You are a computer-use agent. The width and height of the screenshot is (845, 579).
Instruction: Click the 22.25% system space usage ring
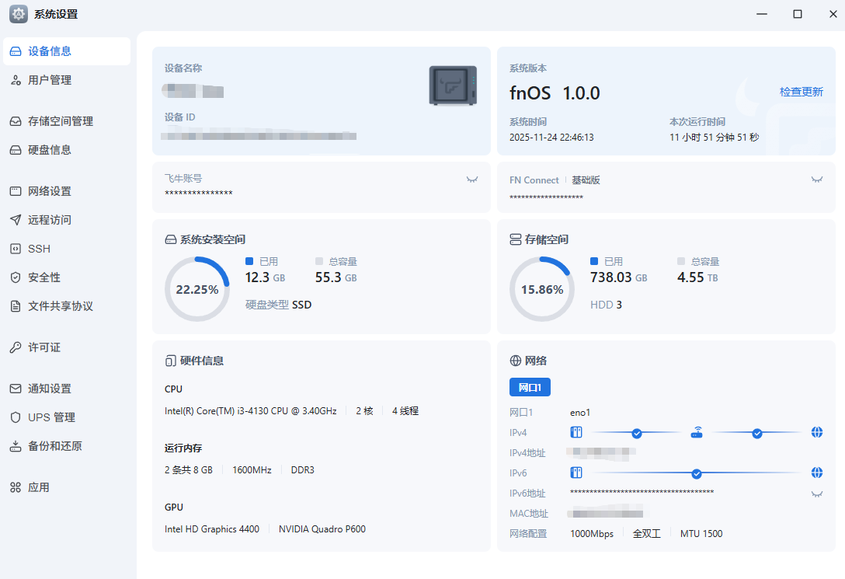point(197,289)
